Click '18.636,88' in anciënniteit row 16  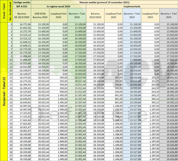click(135, 81)
